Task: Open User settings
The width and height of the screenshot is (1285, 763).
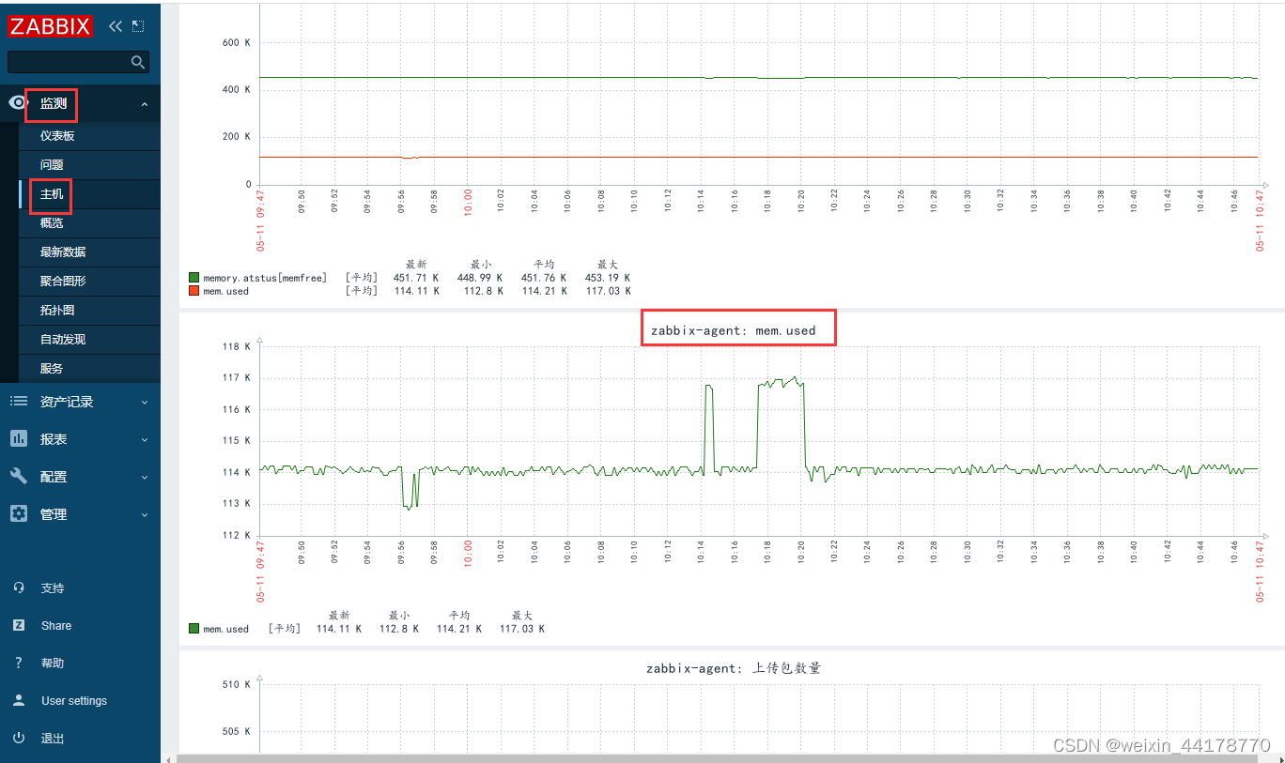Action: (x=74, y=701)
